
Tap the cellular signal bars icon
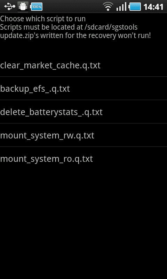[121, 7]
